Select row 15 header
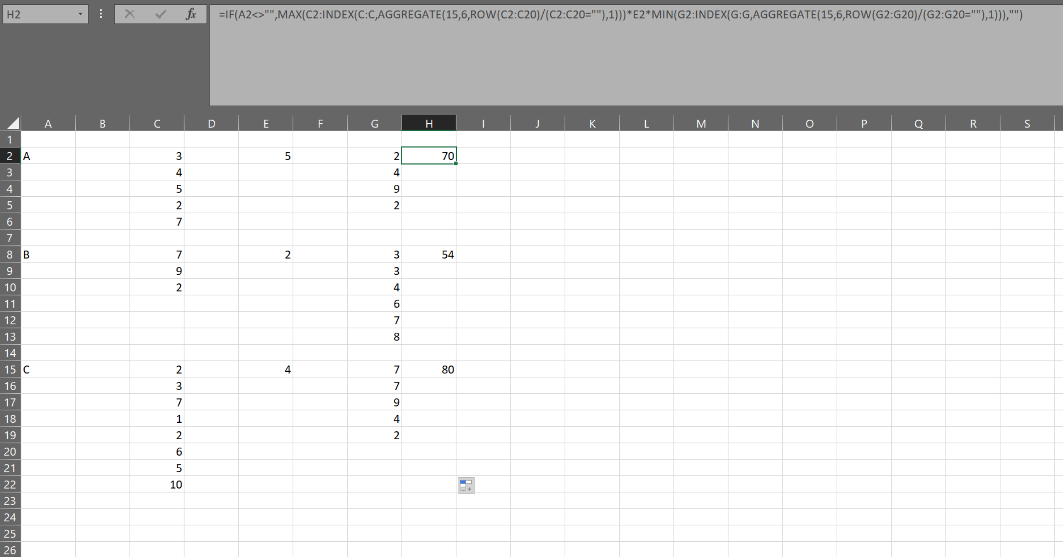 point(10,370)
